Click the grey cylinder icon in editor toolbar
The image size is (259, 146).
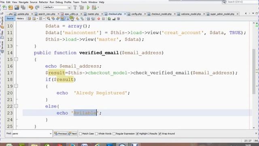118,19
